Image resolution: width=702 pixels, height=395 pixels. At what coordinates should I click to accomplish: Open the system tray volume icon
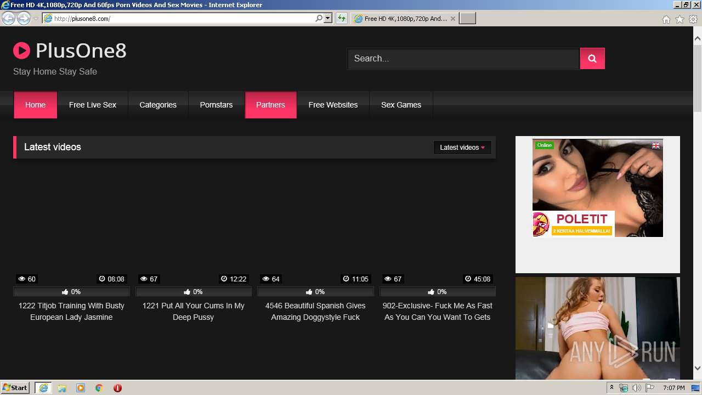coord(637,388)
